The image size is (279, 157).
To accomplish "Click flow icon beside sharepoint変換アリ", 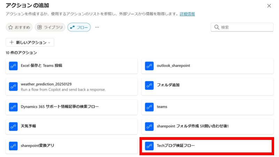I will [13, 146].
